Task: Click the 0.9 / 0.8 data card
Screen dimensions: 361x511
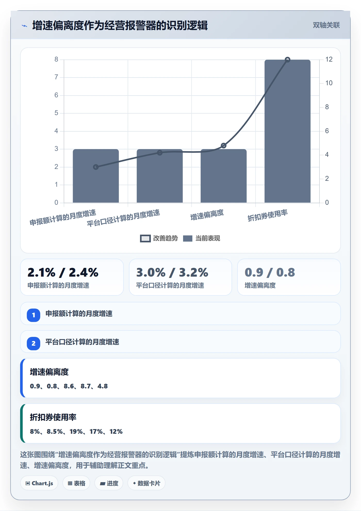Action: (289, 277)
